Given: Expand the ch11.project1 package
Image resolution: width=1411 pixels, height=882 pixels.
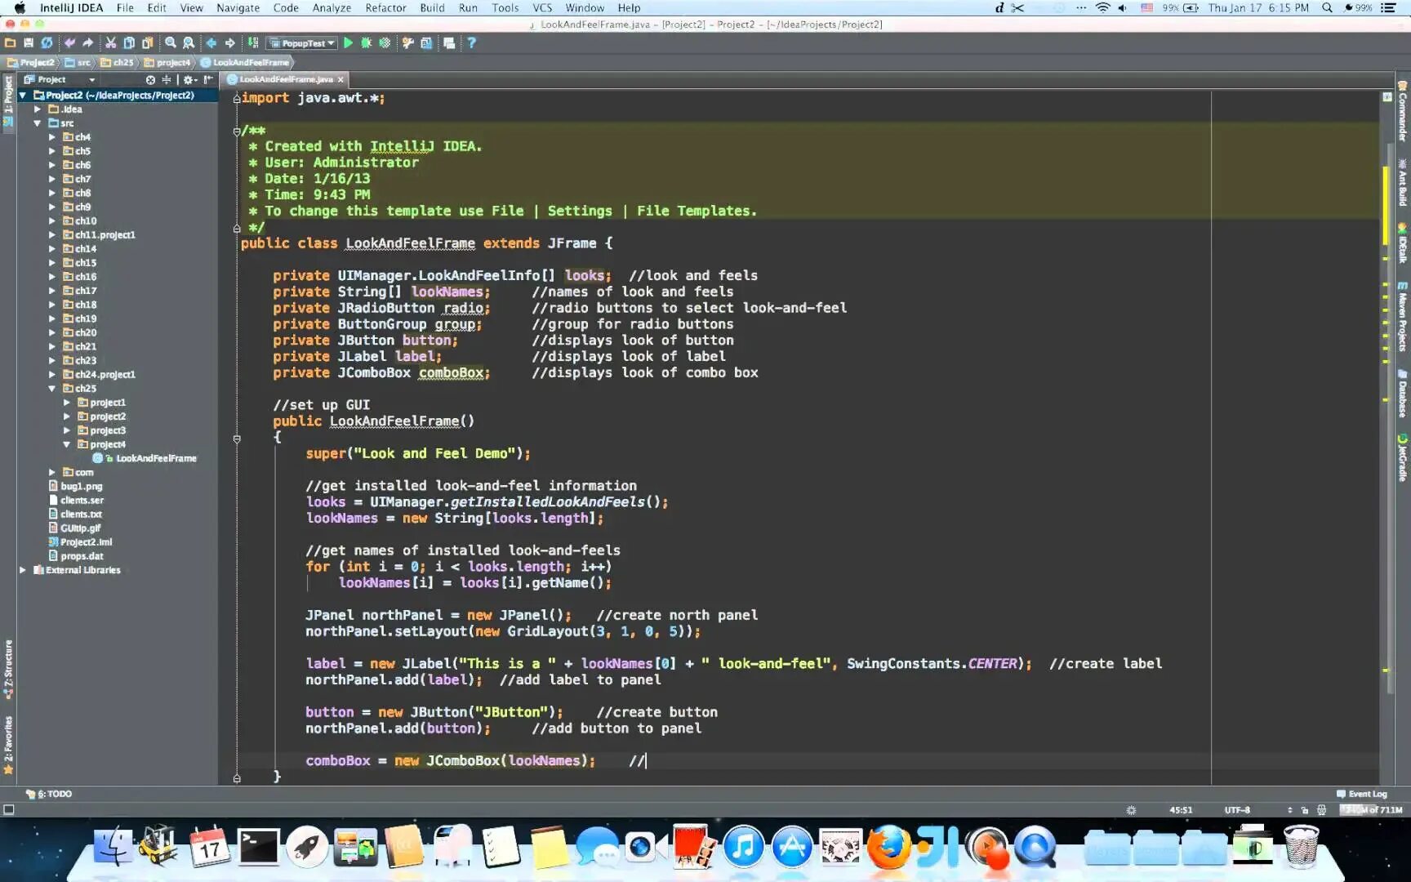Looking at the screenshot, I should click(52, 235).
